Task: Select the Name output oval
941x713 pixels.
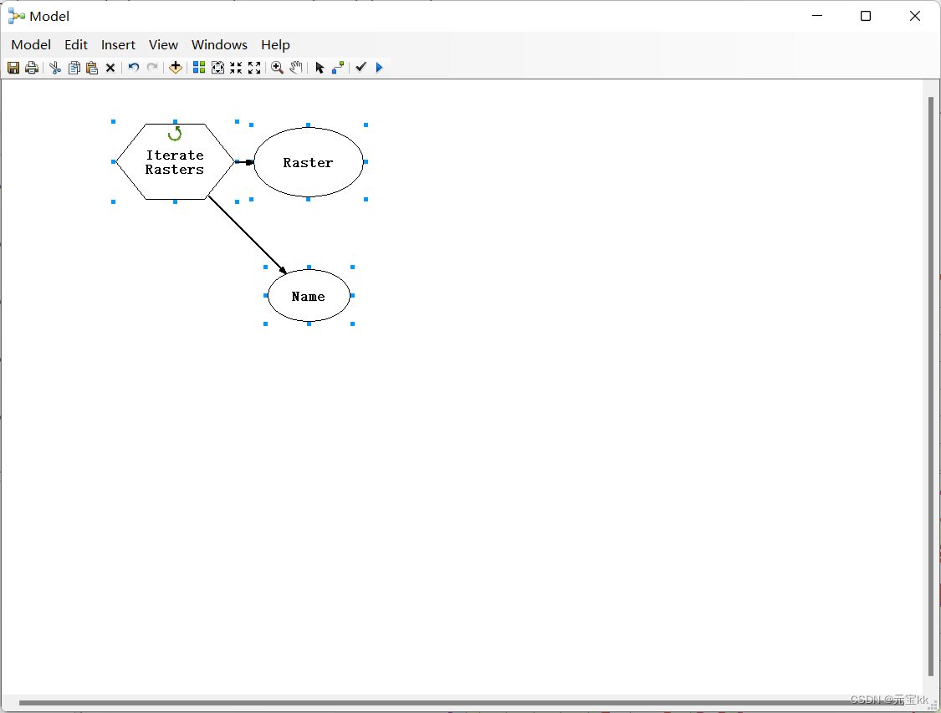Action: pyautogui.click(x=309, y=296)
